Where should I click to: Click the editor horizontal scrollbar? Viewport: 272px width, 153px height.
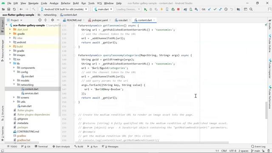(152, 143)
